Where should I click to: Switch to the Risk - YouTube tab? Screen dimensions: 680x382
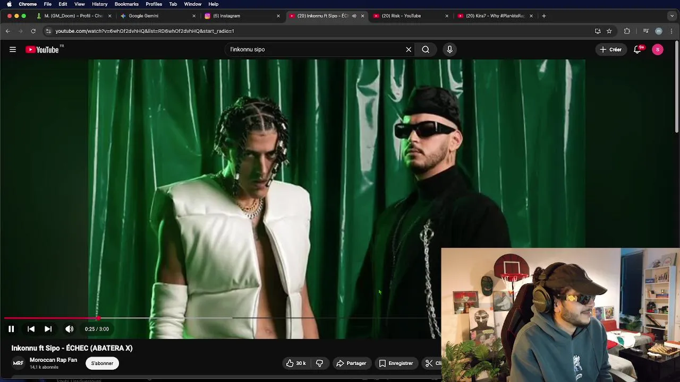[x=410, y=16]
